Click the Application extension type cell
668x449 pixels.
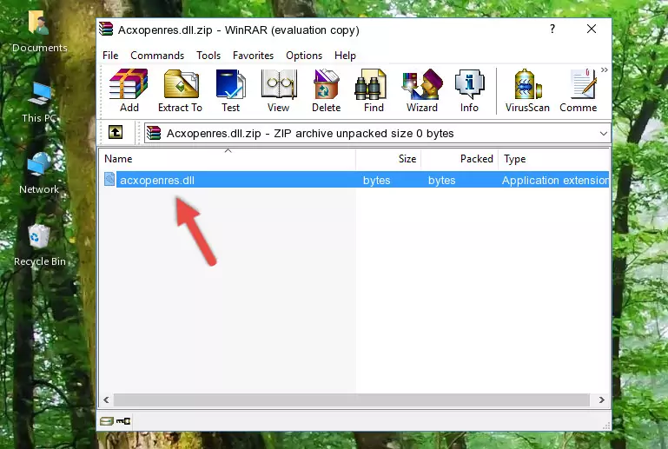(555, 180)
